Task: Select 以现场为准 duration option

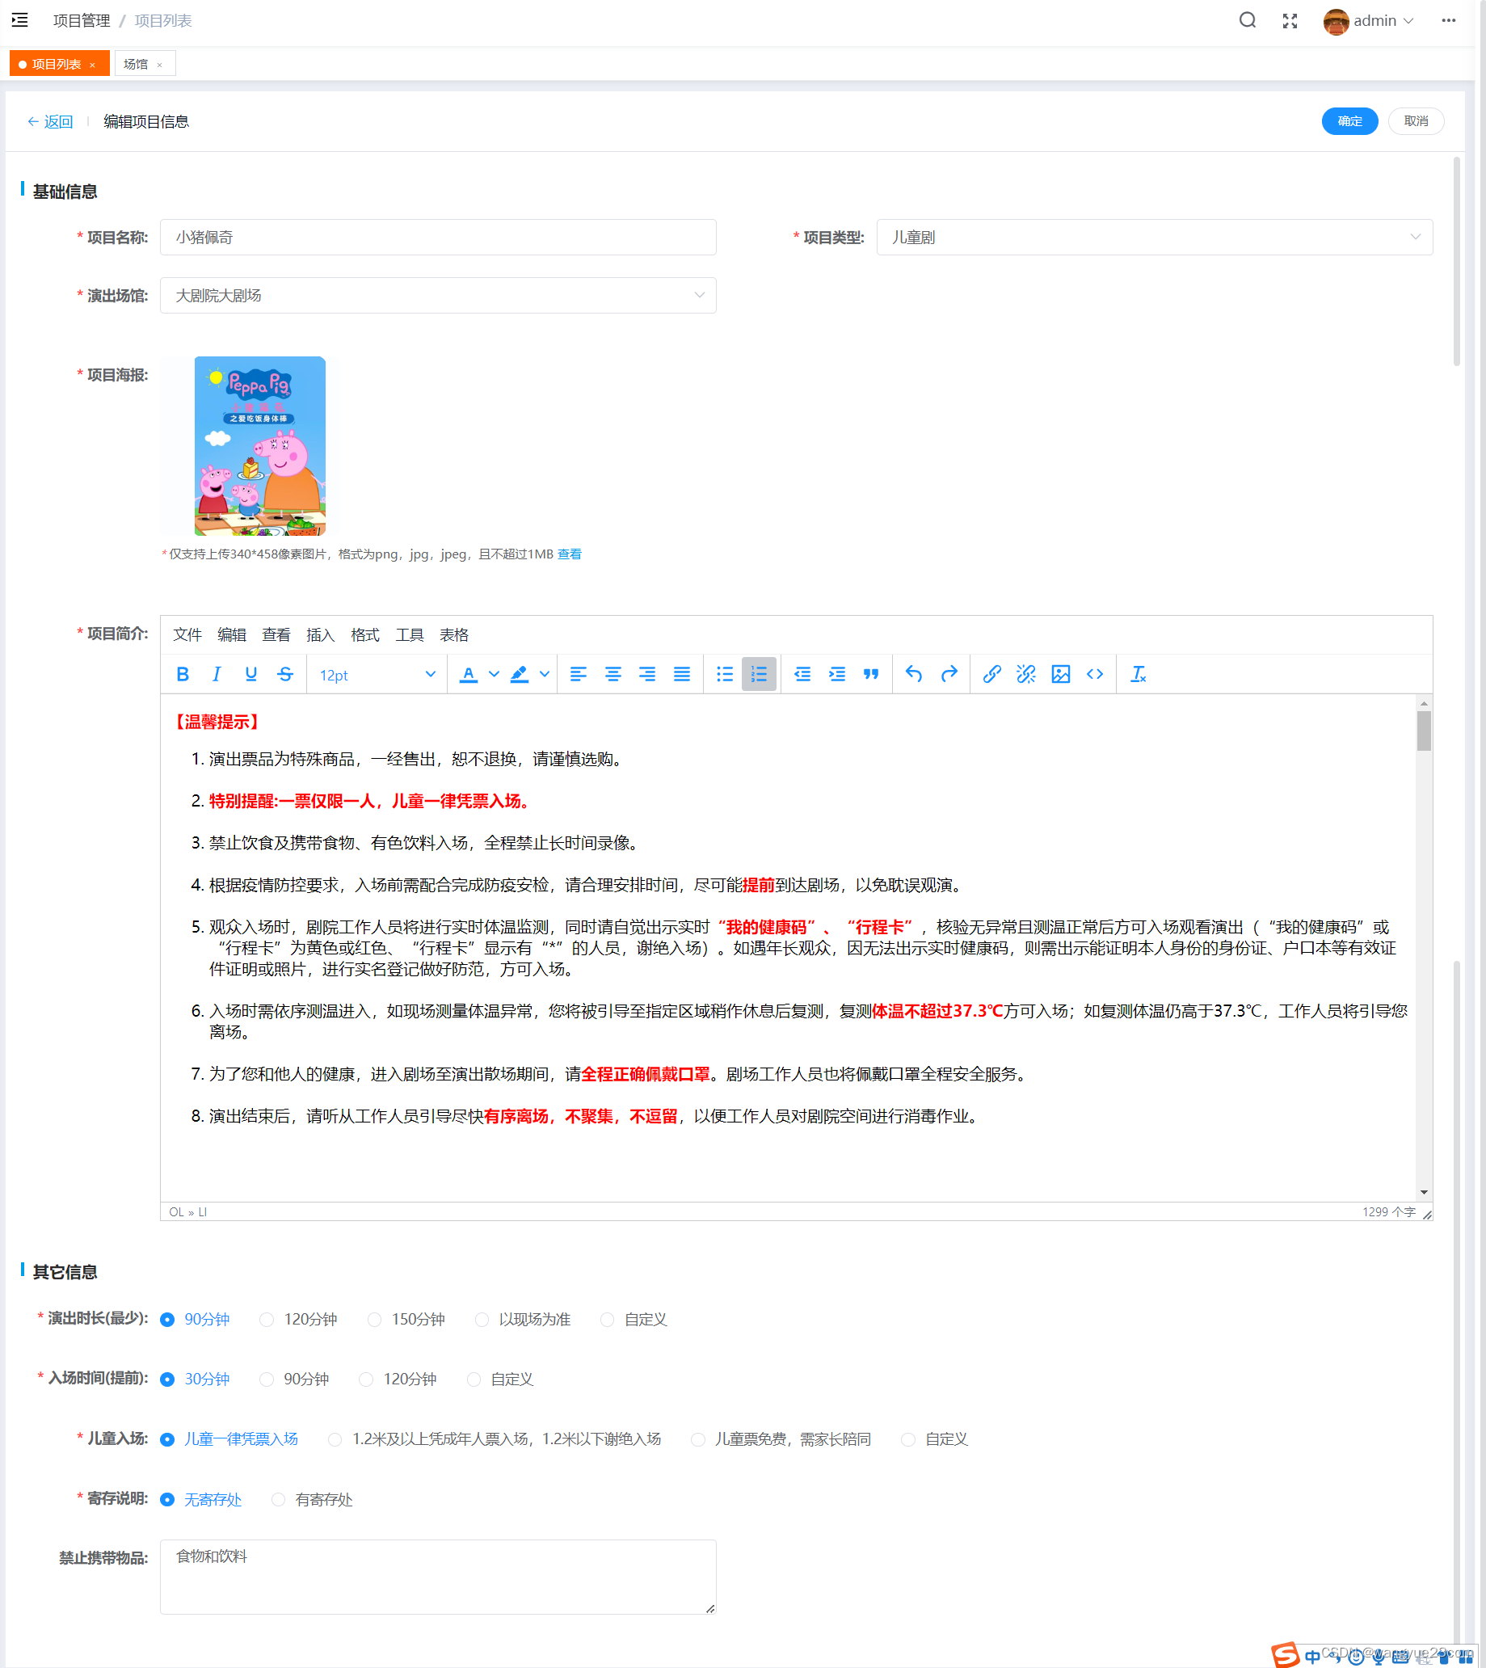Action: pos(523,1320)
